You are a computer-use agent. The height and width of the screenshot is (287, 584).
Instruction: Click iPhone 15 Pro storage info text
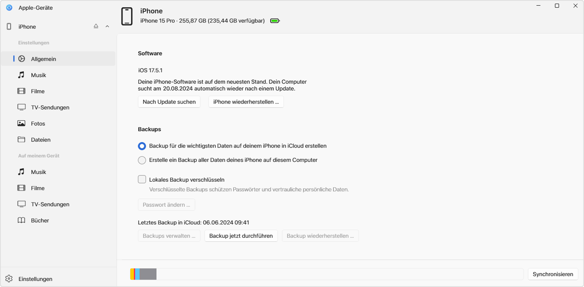click(203, 21)
